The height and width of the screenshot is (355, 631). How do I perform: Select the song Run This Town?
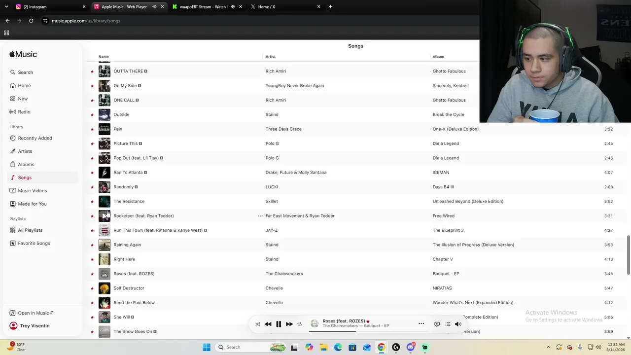(357, 230)
